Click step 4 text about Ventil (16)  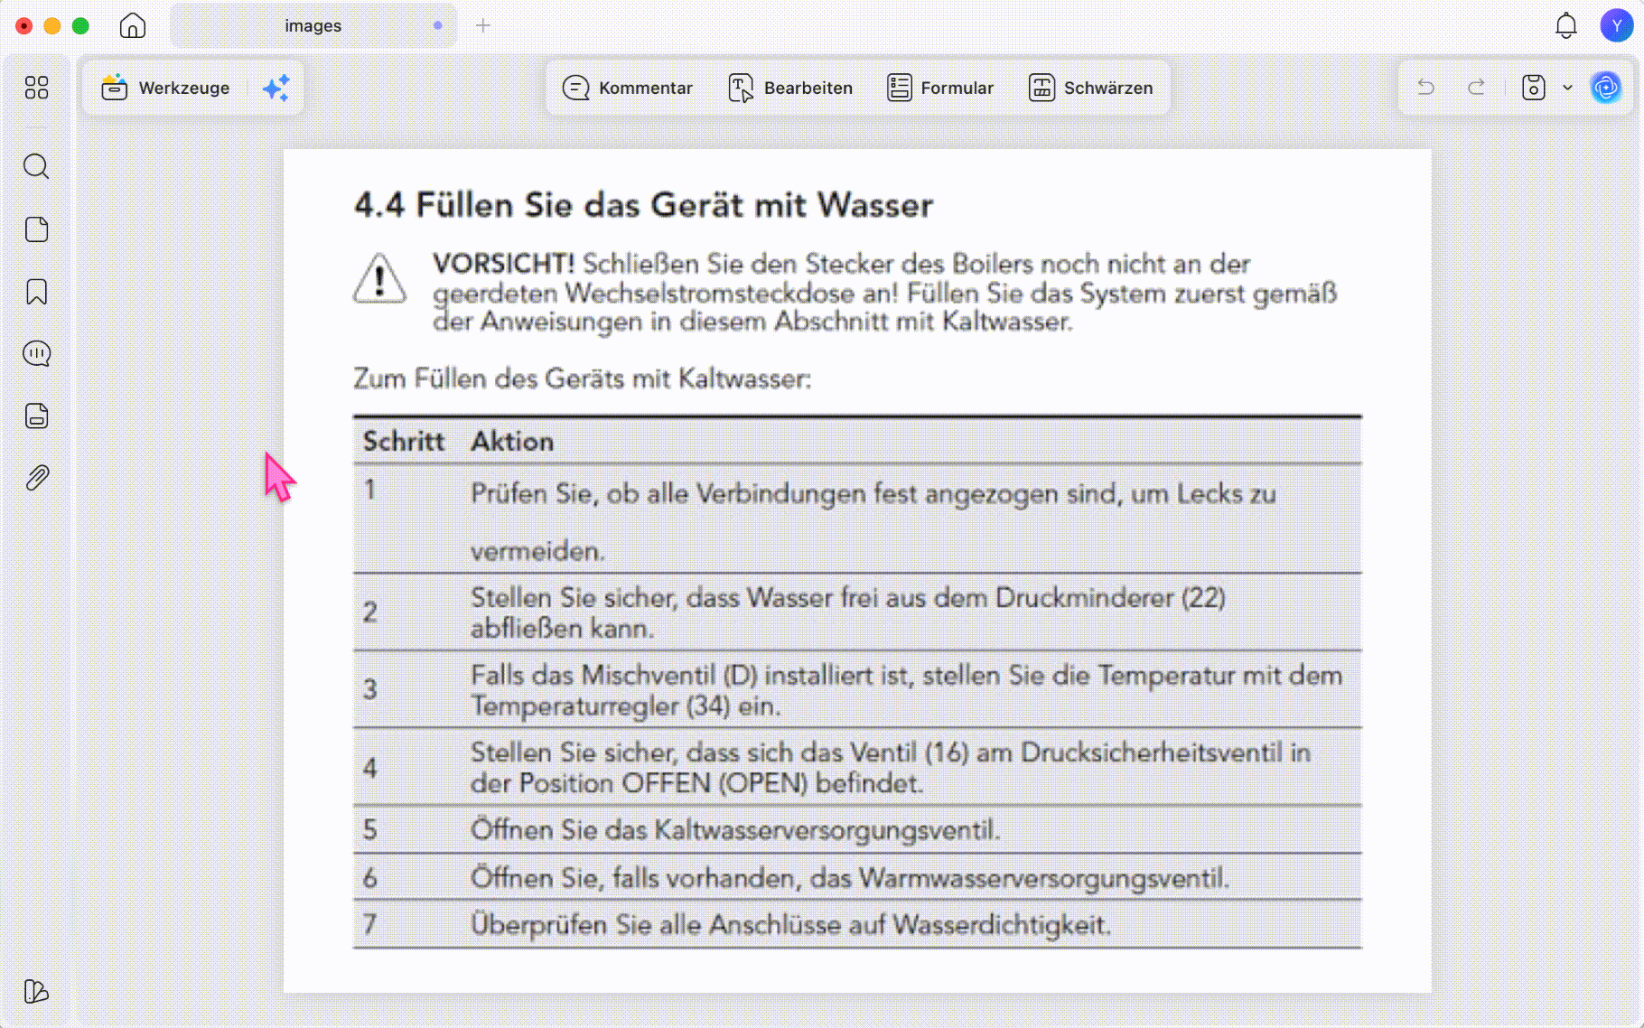[x=891, y=768]
